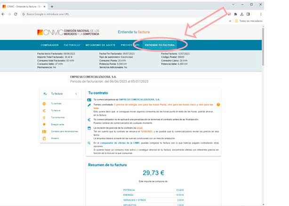Open the MECANISMO DE AJUSTE menu item
The width and height of the screenshot is (289, 206).
coord(100,45)
